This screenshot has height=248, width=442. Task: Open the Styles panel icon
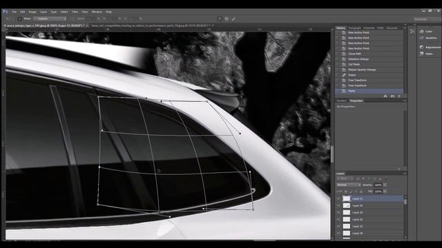click(422, 54)
